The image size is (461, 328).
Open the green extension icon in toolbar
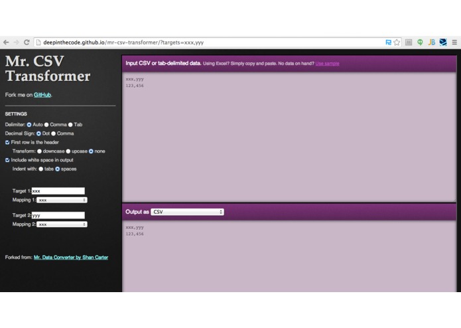coord(420,42)
